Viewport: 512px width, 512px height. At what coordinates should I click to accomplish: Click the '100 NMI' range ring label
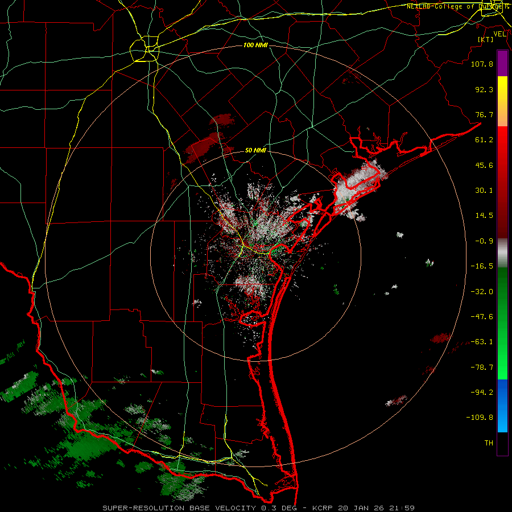pos(255,45)
